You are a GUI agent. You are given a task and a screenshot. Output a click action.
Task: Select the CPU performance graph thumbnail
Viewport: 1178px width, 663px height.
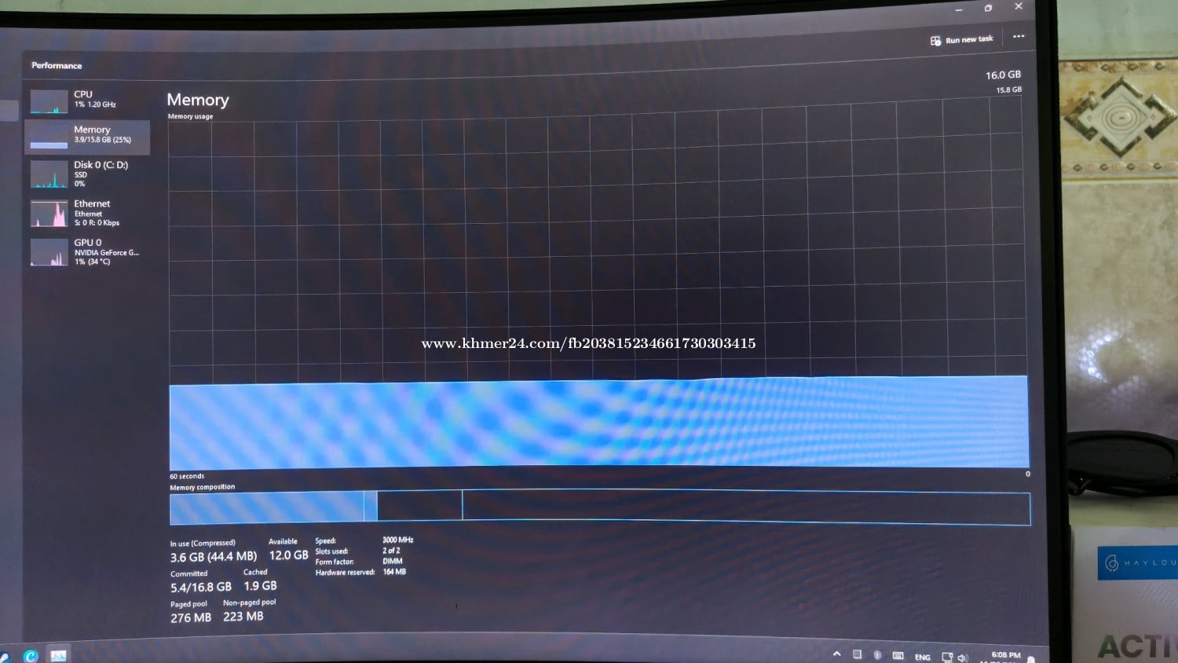point(49,101)
